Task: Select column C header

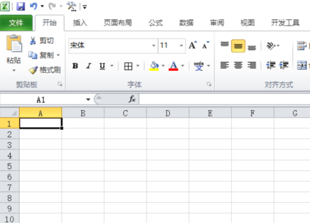Action: [126, 113]
